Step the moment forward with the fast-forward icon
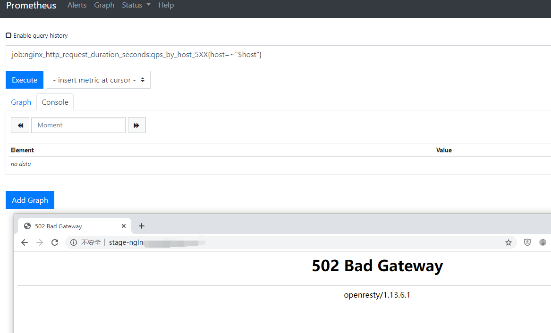 pyautogui.click(x=137, y=125)
